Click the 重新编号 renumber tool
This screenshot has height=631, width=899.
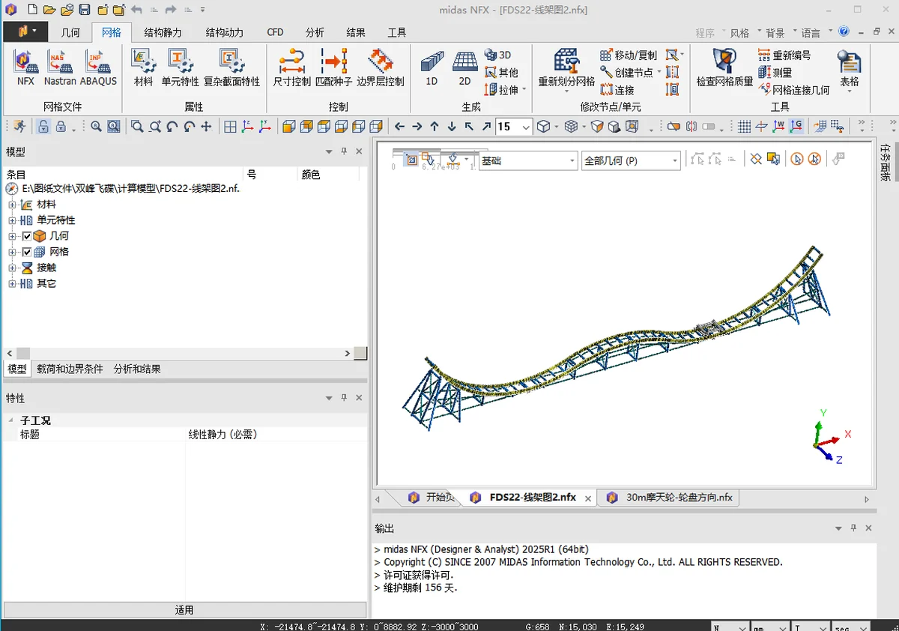click(784, 55)
